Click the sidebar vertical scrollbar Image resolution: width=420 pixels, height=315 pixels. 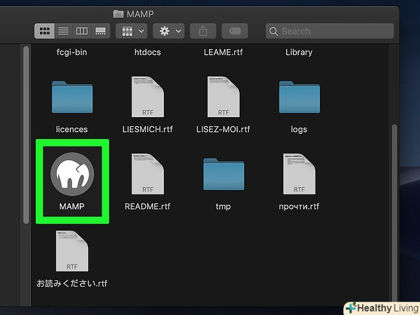(26, 135)
